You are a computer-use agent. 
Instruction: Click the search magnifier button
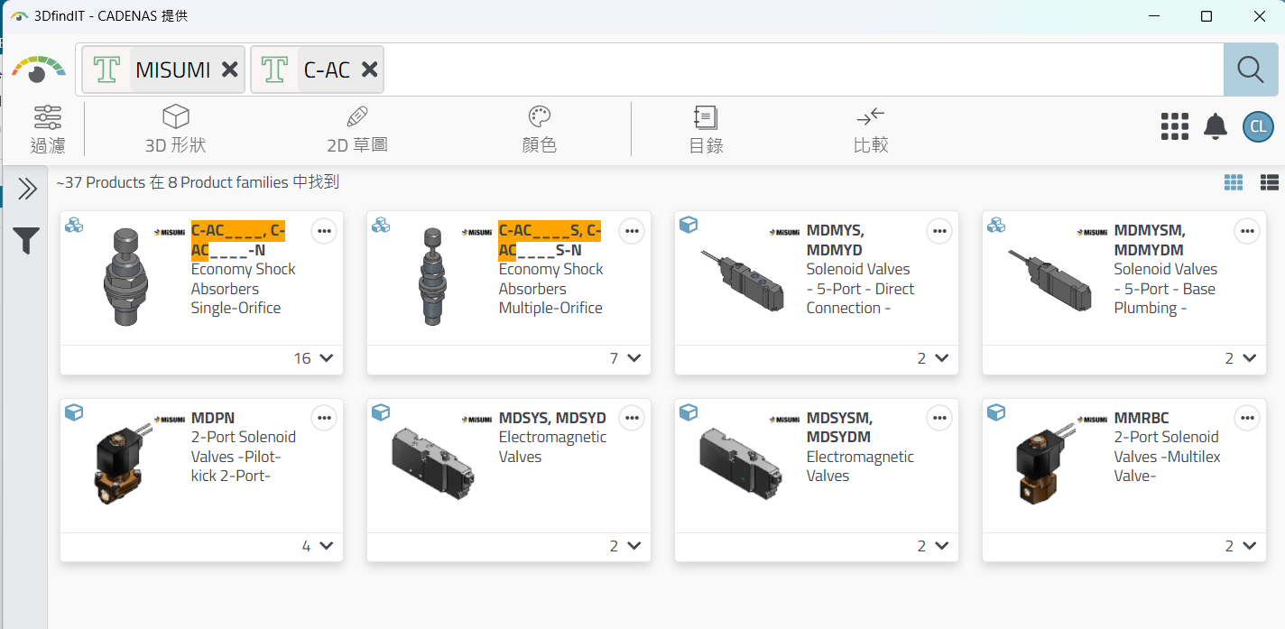click(1250, 69)
